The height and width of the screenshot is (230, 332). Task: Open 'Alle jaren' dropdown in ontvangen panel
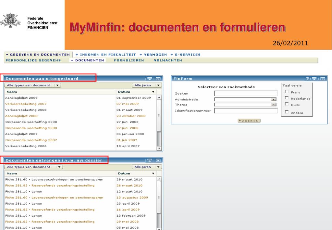click(x=147, y=167)
